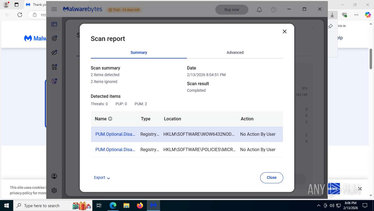Viewport: 374px width, 211px height.
Task: Open Windows Start menu
Action: [x=6, y=206]
